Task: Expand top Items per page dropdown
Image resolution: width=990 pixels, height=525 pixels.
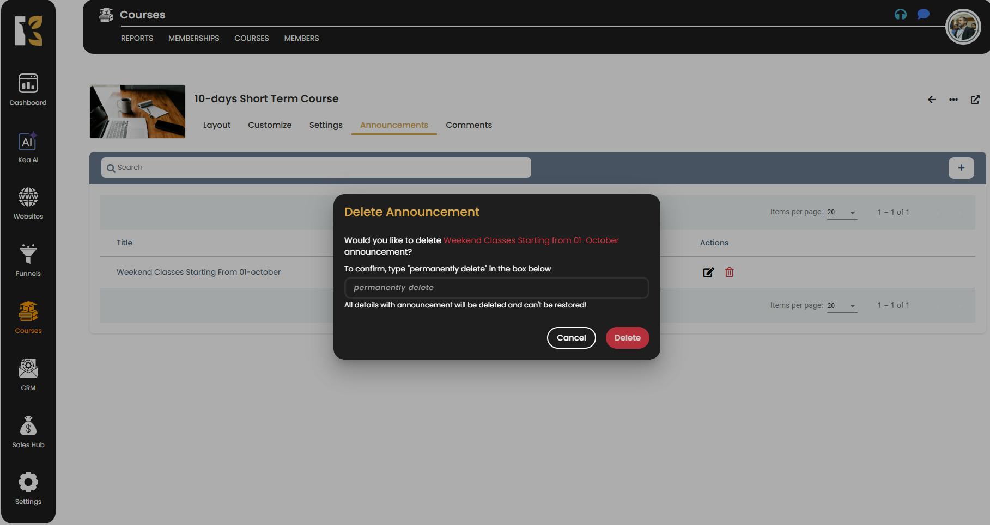Action: click(842, 212)
